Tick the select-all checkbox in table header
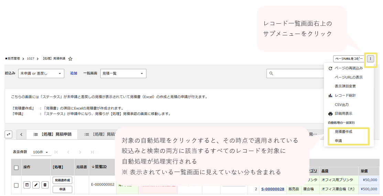The width and height of the screenshot is (383, 196). coord(17,168)
